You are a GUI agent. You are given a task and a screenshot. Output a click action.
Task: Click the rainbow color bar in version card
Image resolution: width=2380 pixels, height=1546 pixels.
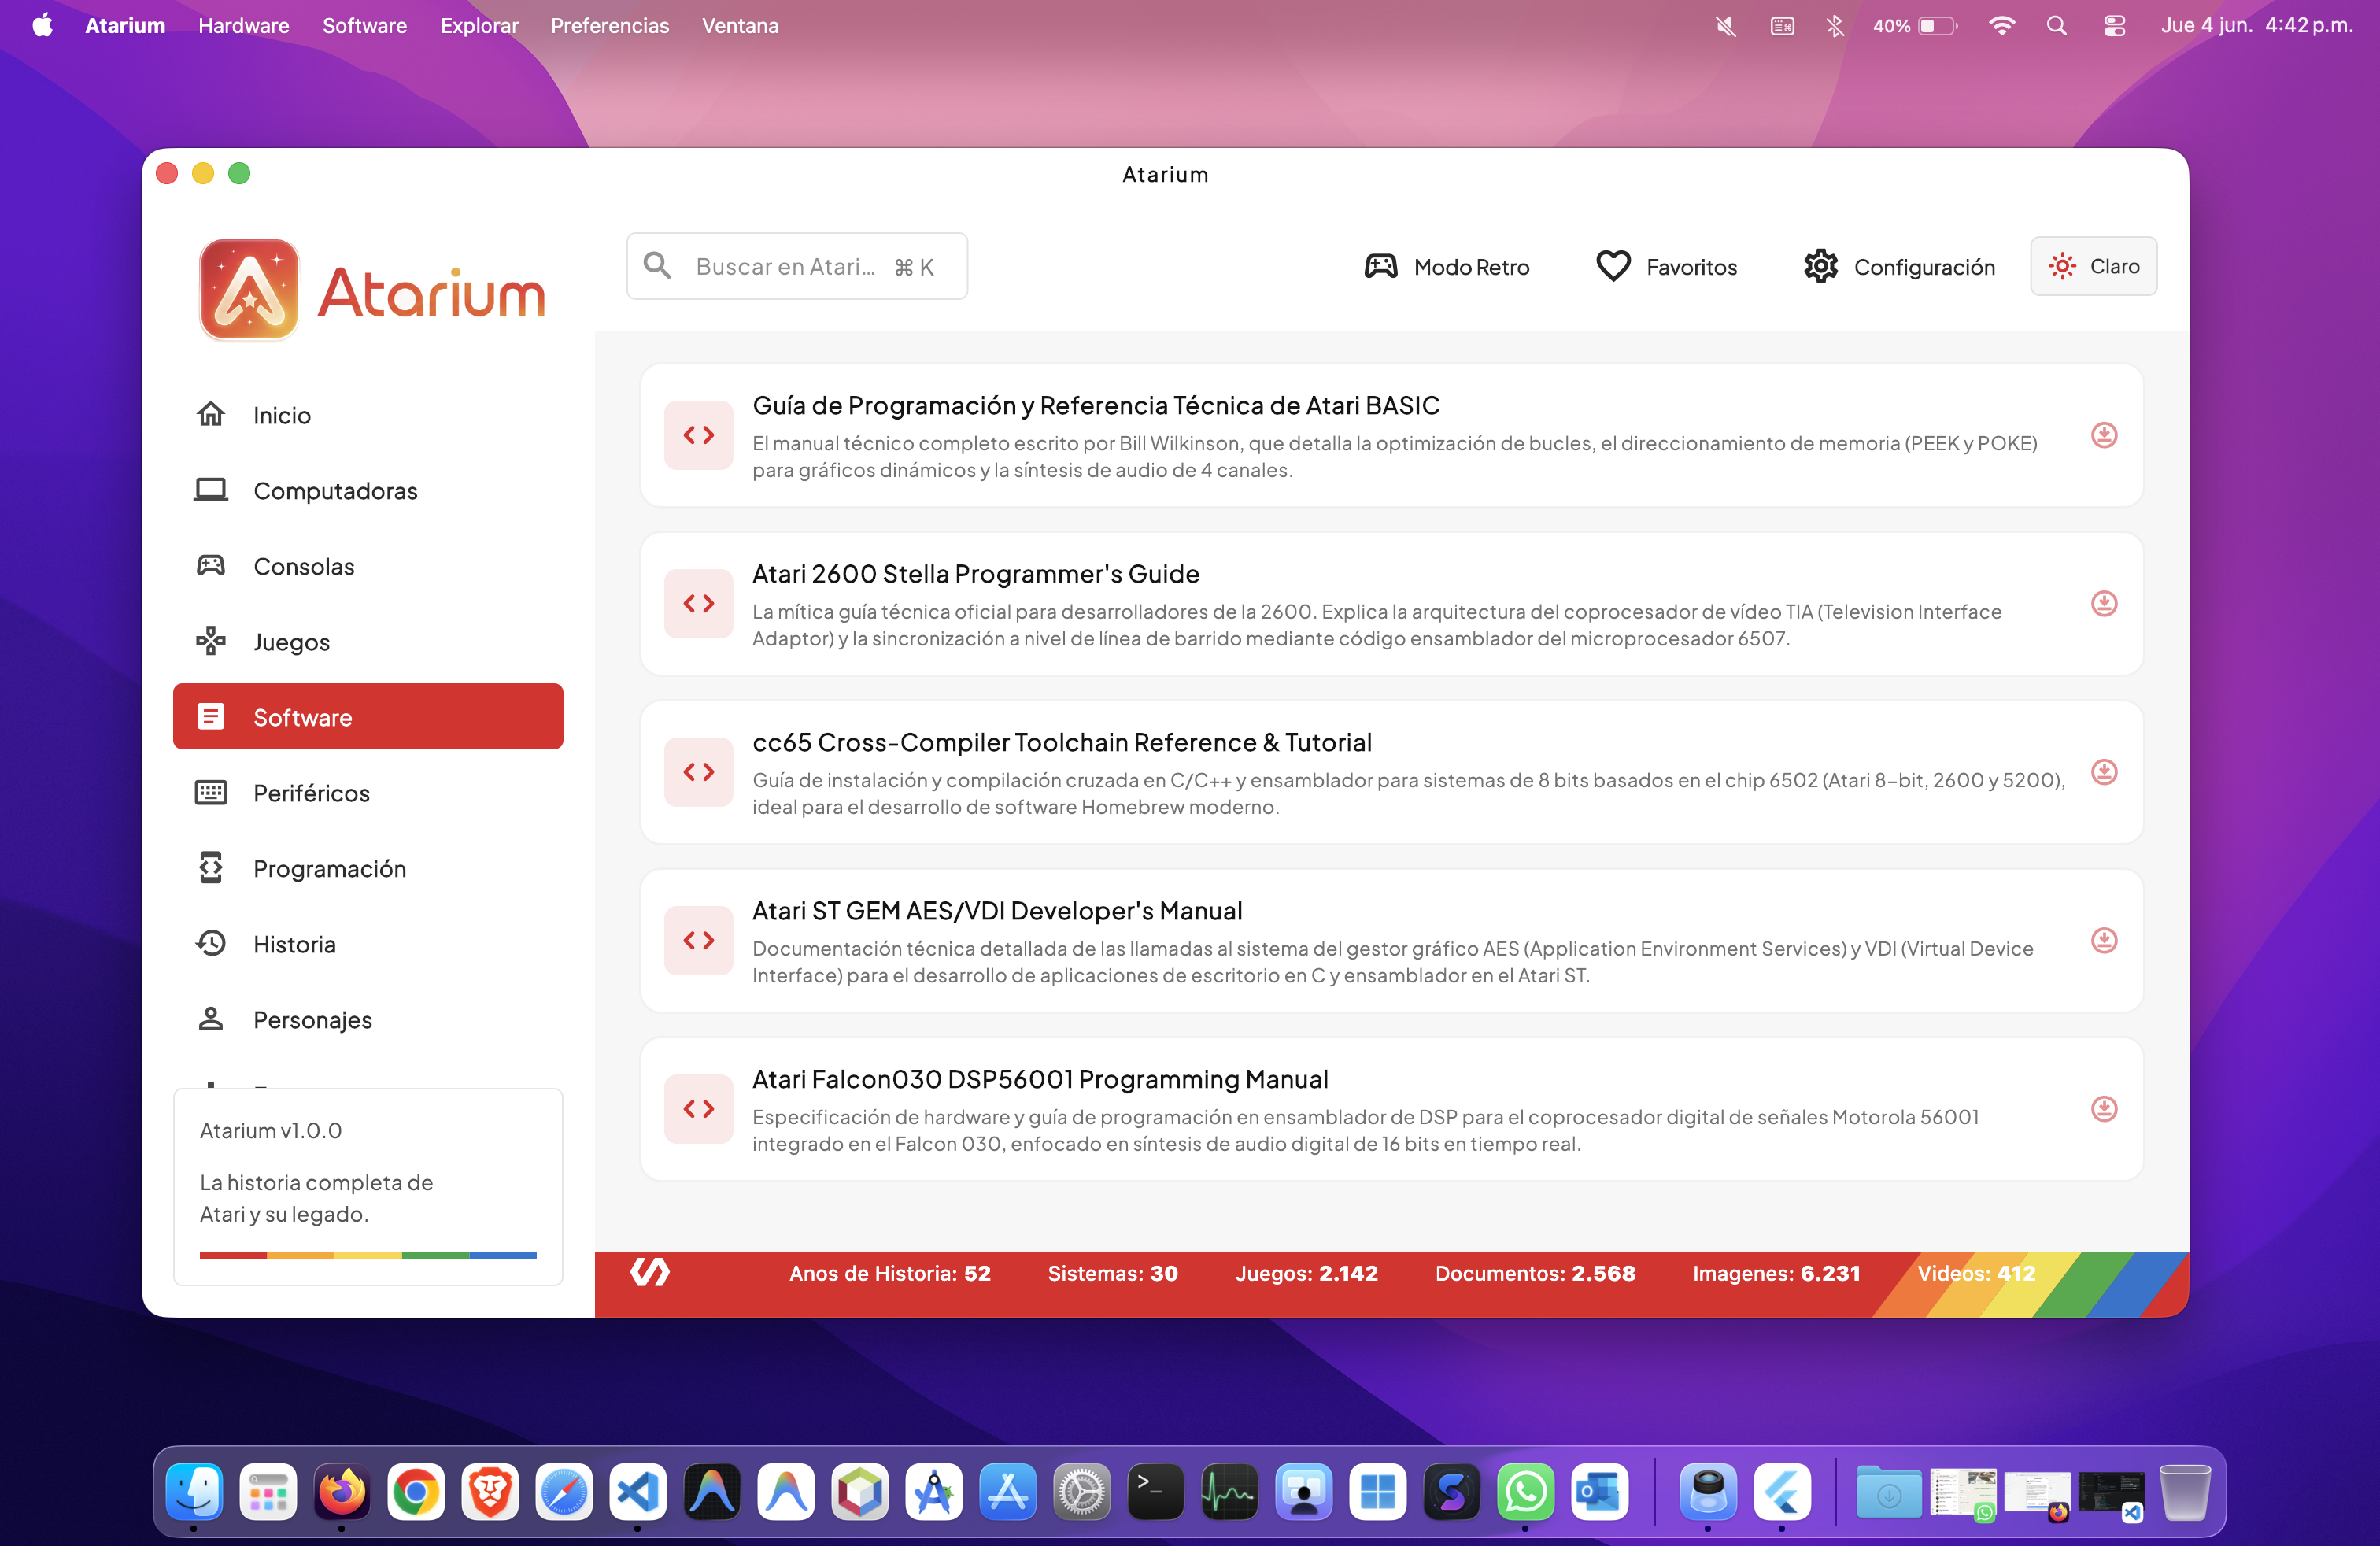[368, 1255]
